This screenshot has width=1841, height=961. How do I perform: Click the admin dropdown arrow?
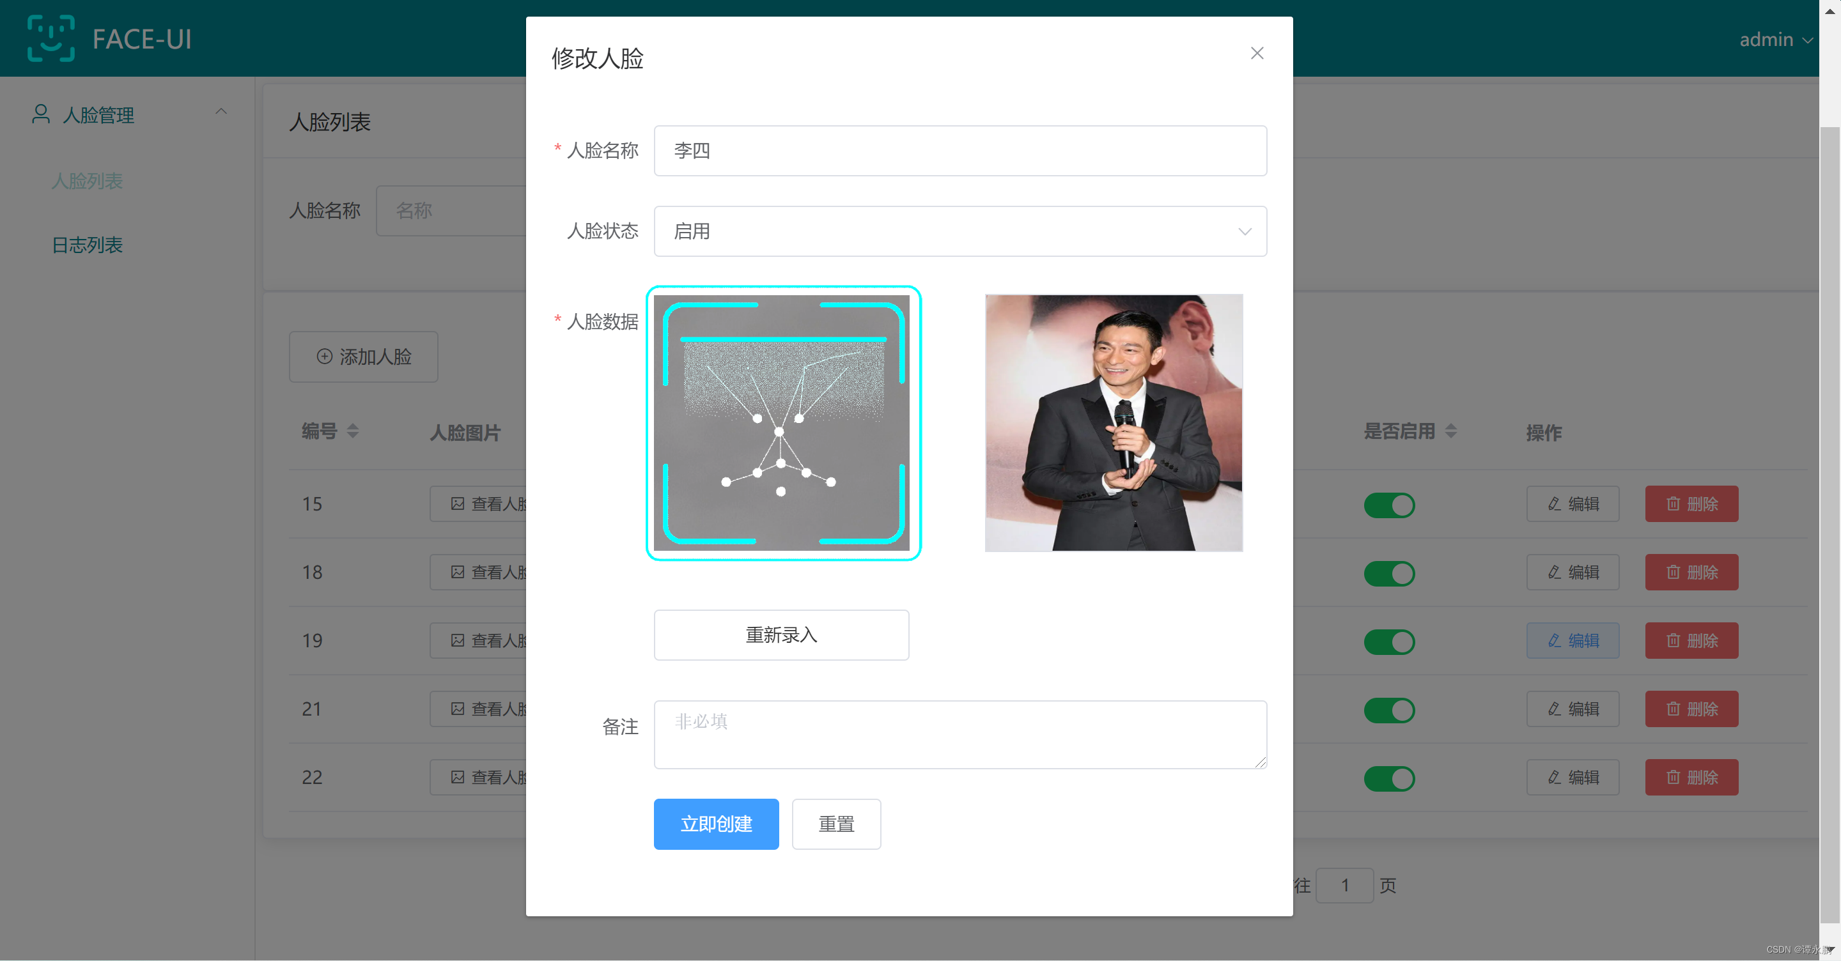[1808, 39]
